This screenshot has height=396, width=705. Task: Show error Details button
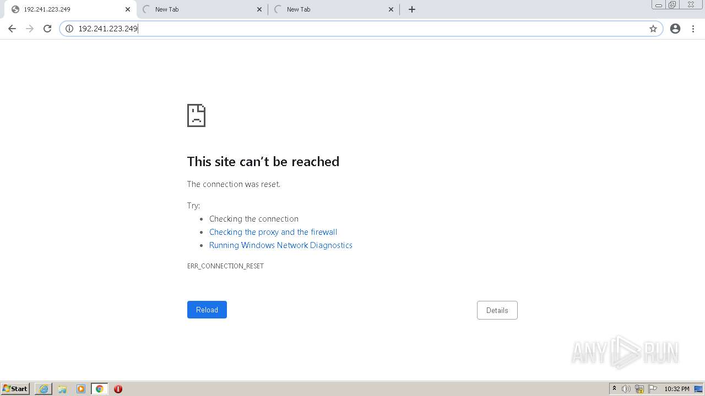tap(497, 310)
